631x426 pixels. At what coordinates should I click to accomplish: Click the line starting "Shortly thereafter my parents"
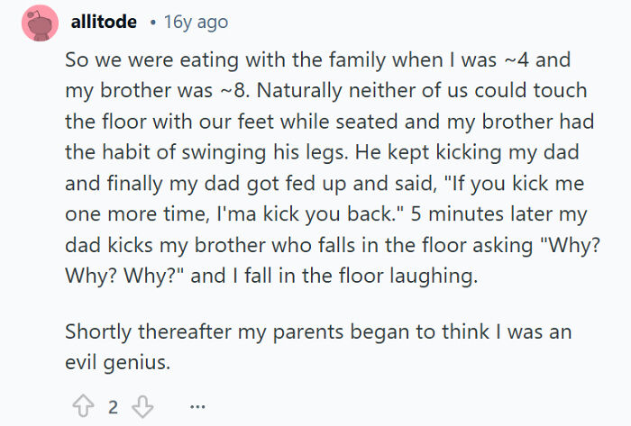coord(317,331)
